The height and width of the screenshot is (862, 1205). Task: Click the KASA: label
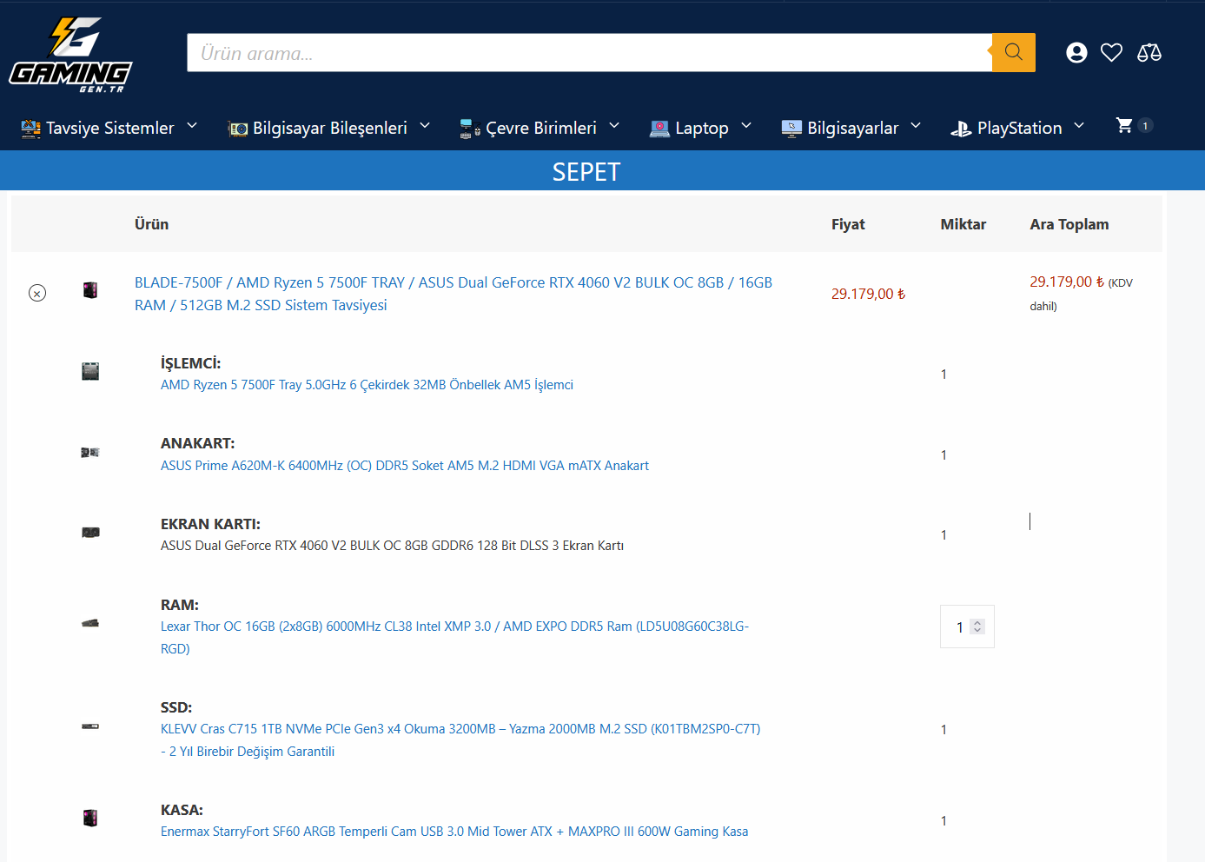[182, 810]
